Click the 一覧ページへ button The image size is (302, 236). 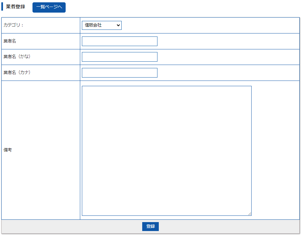tap(49, 7)
